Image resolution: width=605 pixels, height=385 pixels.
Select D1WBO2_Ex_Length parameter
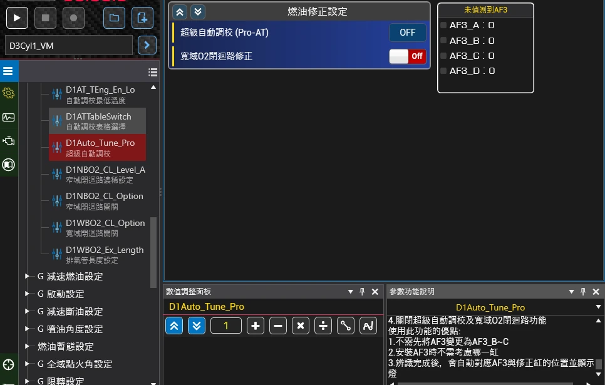coord(98,254)
